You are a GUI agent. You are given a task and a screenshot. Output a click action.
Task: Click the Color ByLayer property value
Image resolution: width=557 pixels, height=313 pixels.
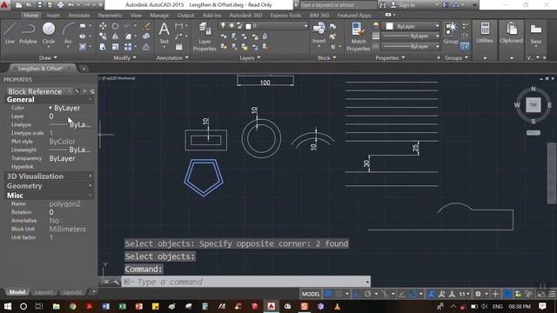click(67, 108)
